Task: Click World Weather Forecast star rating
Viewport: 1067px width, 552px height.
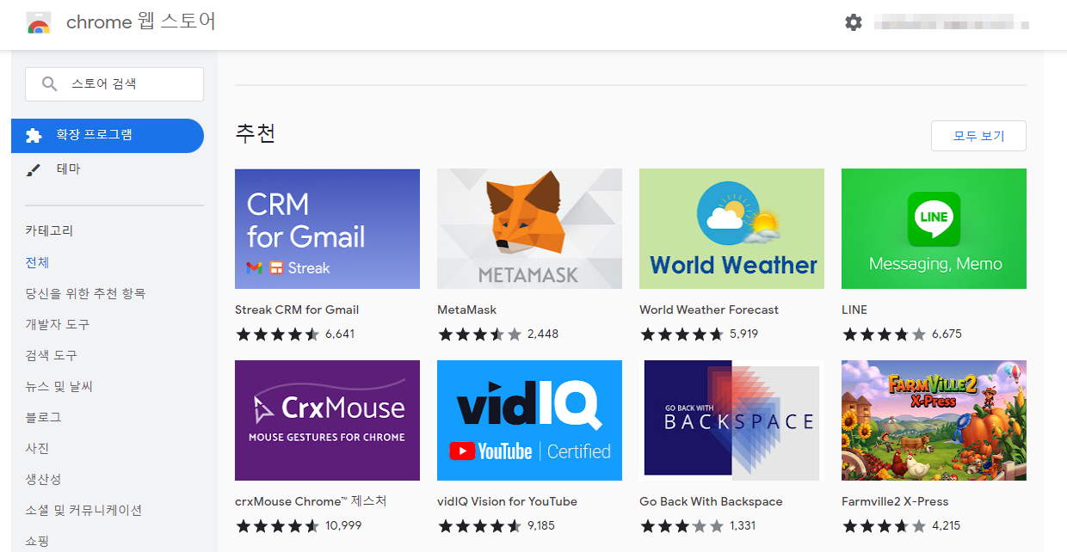Action: point(682,334)
